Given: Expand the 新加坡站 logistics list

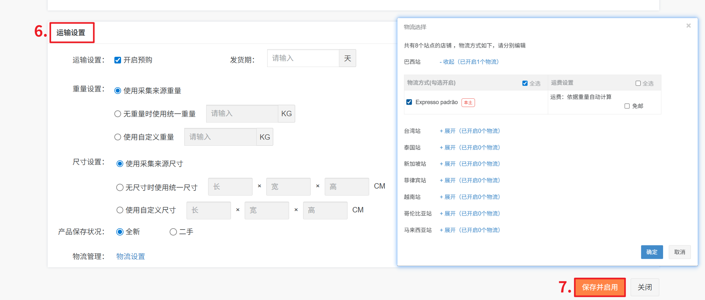Looking at the screenshot, I should pos(470,164).
